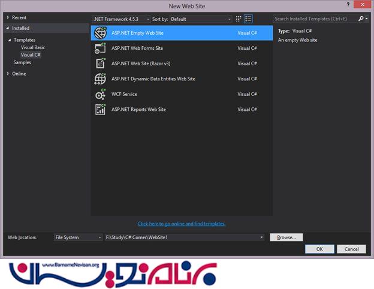Screen dimensions: 374x289
Task: Click the Browse... button
Action: [286, 237]
